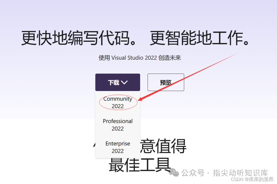Image resolution: width=277 pixels, height=184 pixels.
Task: Click the heading 更智能地工作。
Action: pos(200,38)
